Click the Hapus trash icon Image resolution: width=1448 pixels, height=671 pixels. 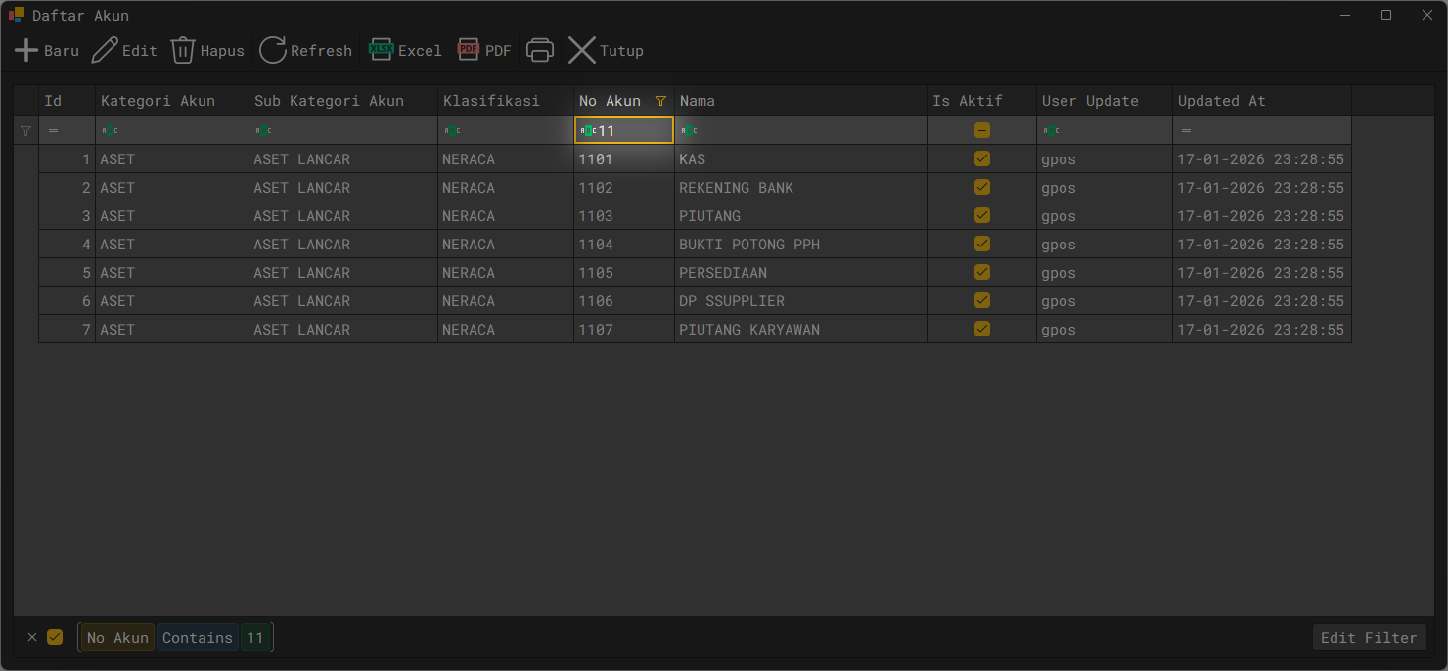click(x=183, y=51)
